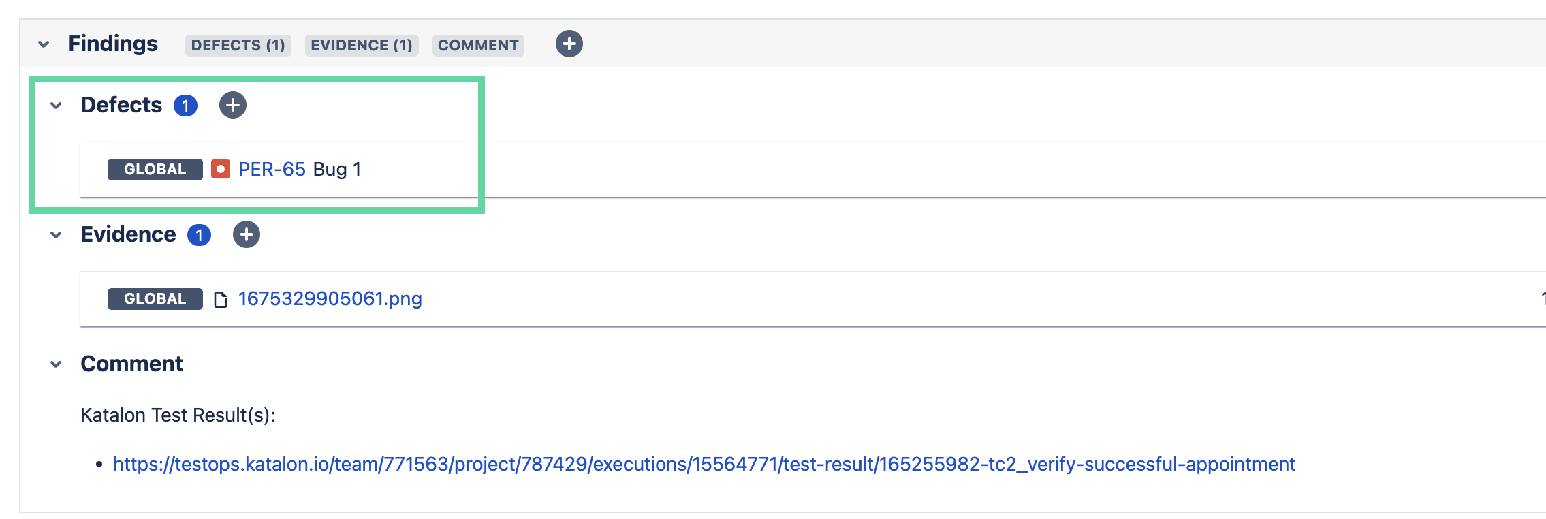This screenshot has height=519, width=1546.
Task: Click the Evidence count badge
Action: pyautogui.click(x=199, y=235)
